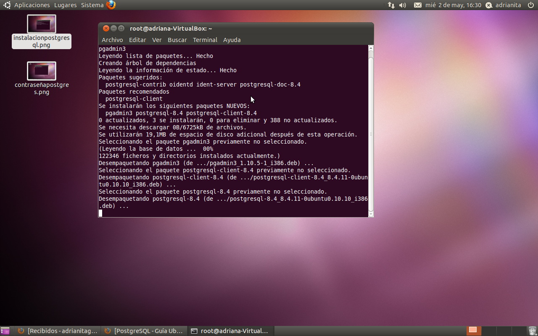The width and height of the screenshot is (538, 336).
Task: Click the terminal cursor prompt block
Action: (100, 213)
